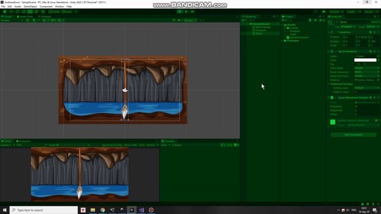Open the Component menu
Screen dimensions: 381x214
point(46,7)
